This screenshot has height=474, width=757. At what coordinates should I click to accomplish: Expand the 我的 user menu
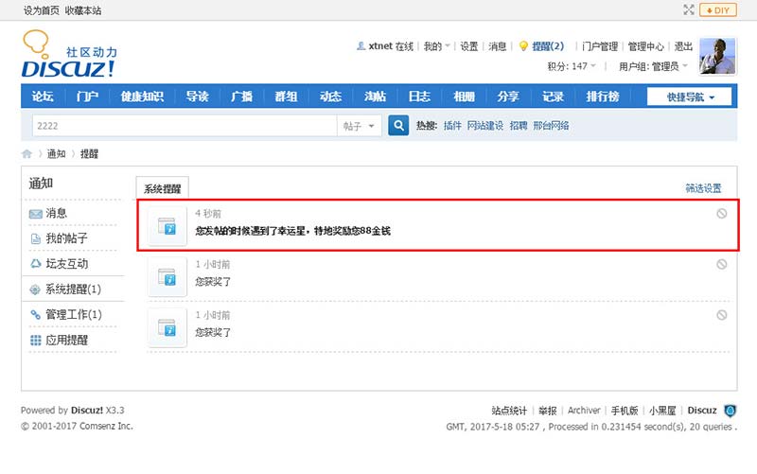(436, 46)
